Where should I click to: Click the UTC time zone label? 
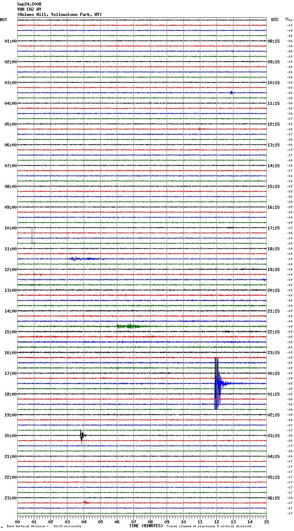click(275, 20)
